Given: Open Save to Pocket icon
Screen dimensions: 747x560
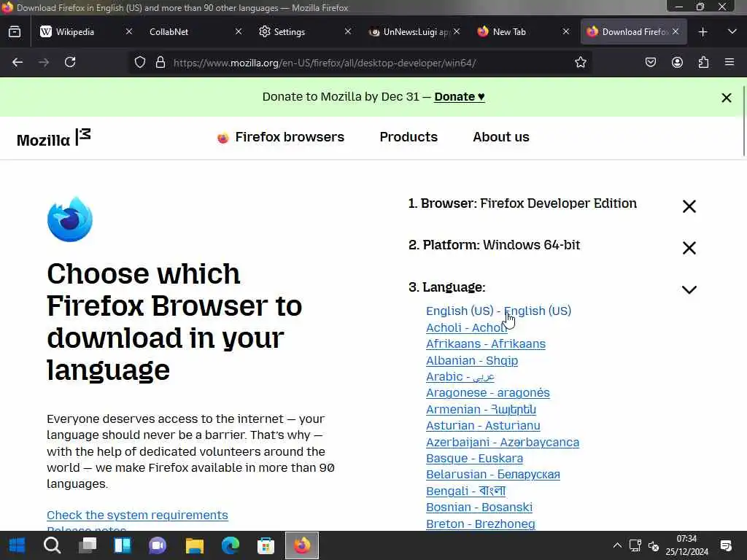Looking at the screenshot, I should [650, 63].
